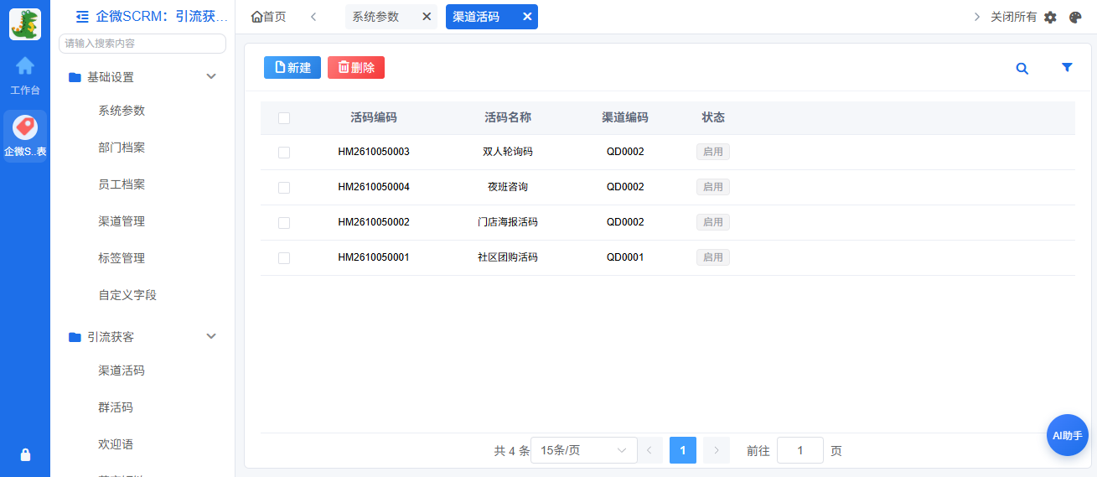1097x477 pixels.
Task: Click the 引流获客 folder icon
Action: tap(75, 337)
